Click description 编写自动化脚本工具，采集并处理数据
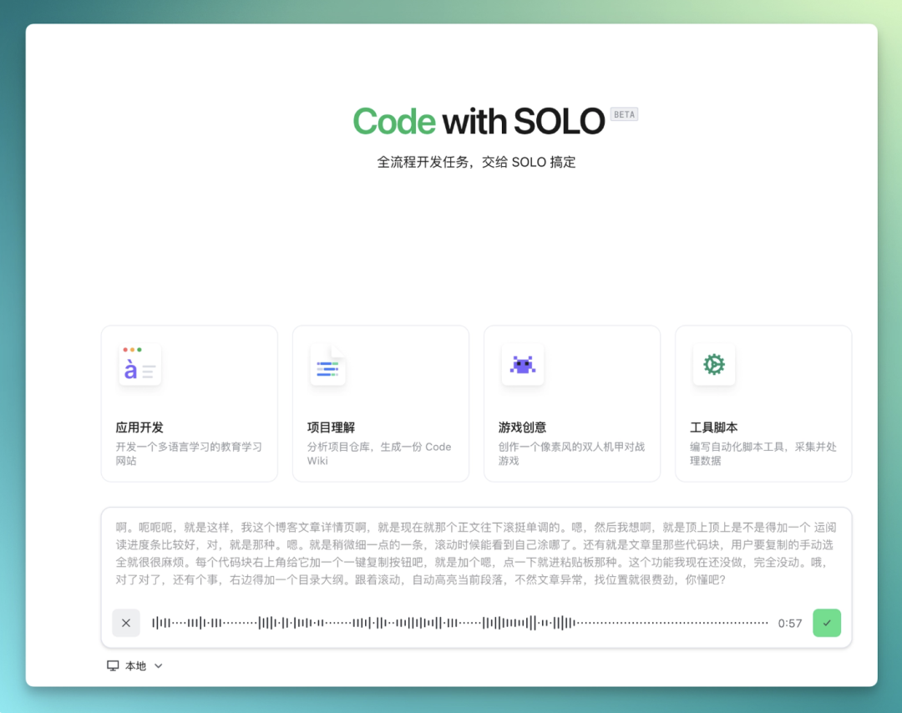The width and height of the screenshot is (902, 713). 763,453
